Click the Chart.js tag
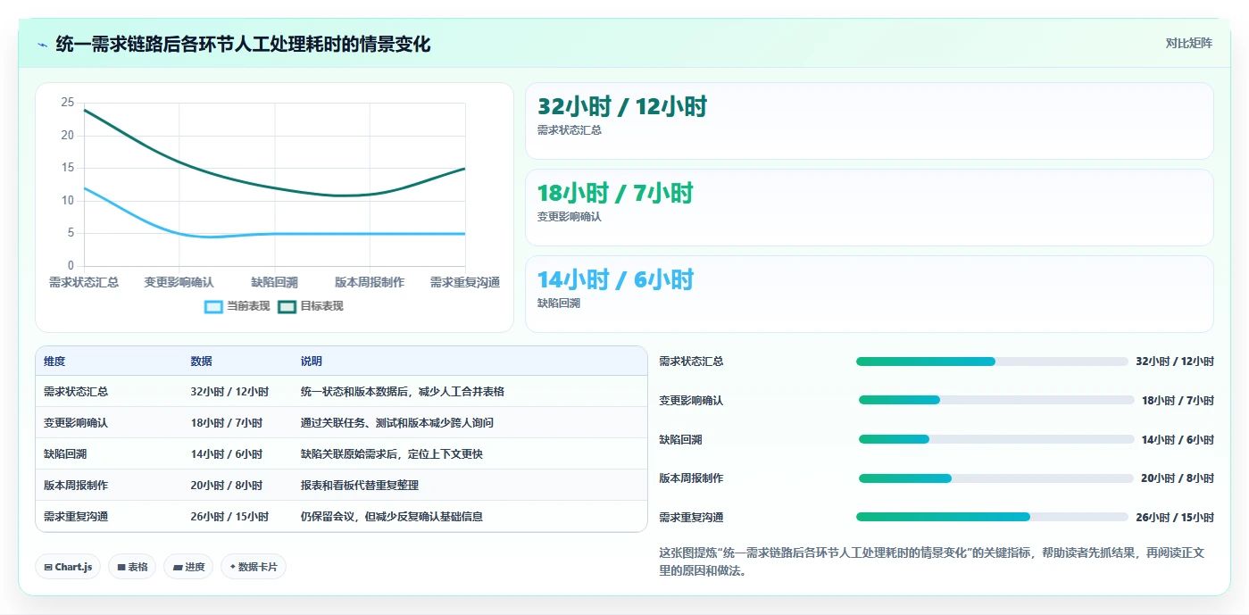The image size is (1249, 615). click(68, 567)
